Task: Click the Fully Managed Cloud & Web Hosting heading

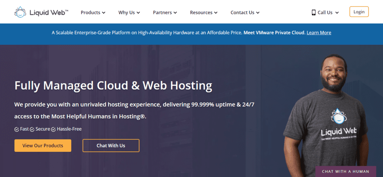Action: click(113, 86)
